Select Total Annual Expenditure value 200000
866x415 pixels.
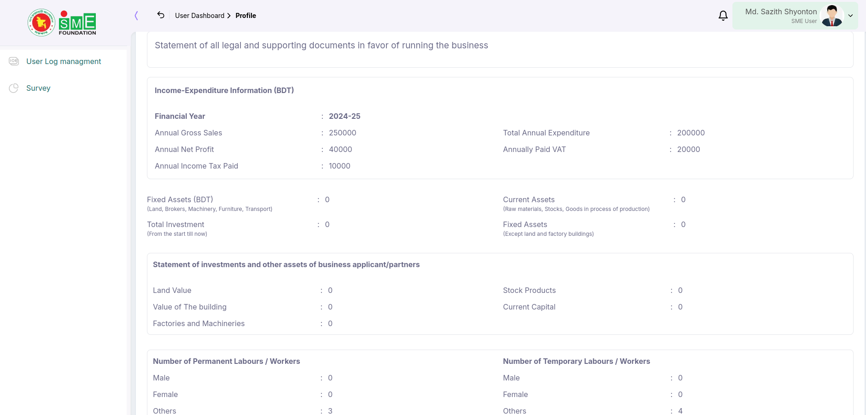pyautogui.click(x=690, y=133)
